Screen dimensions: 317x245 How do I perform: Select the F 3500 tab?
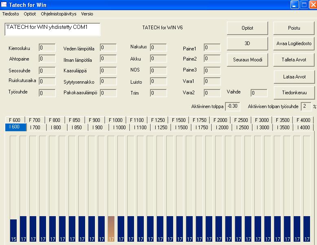click(x=283, y=120)
